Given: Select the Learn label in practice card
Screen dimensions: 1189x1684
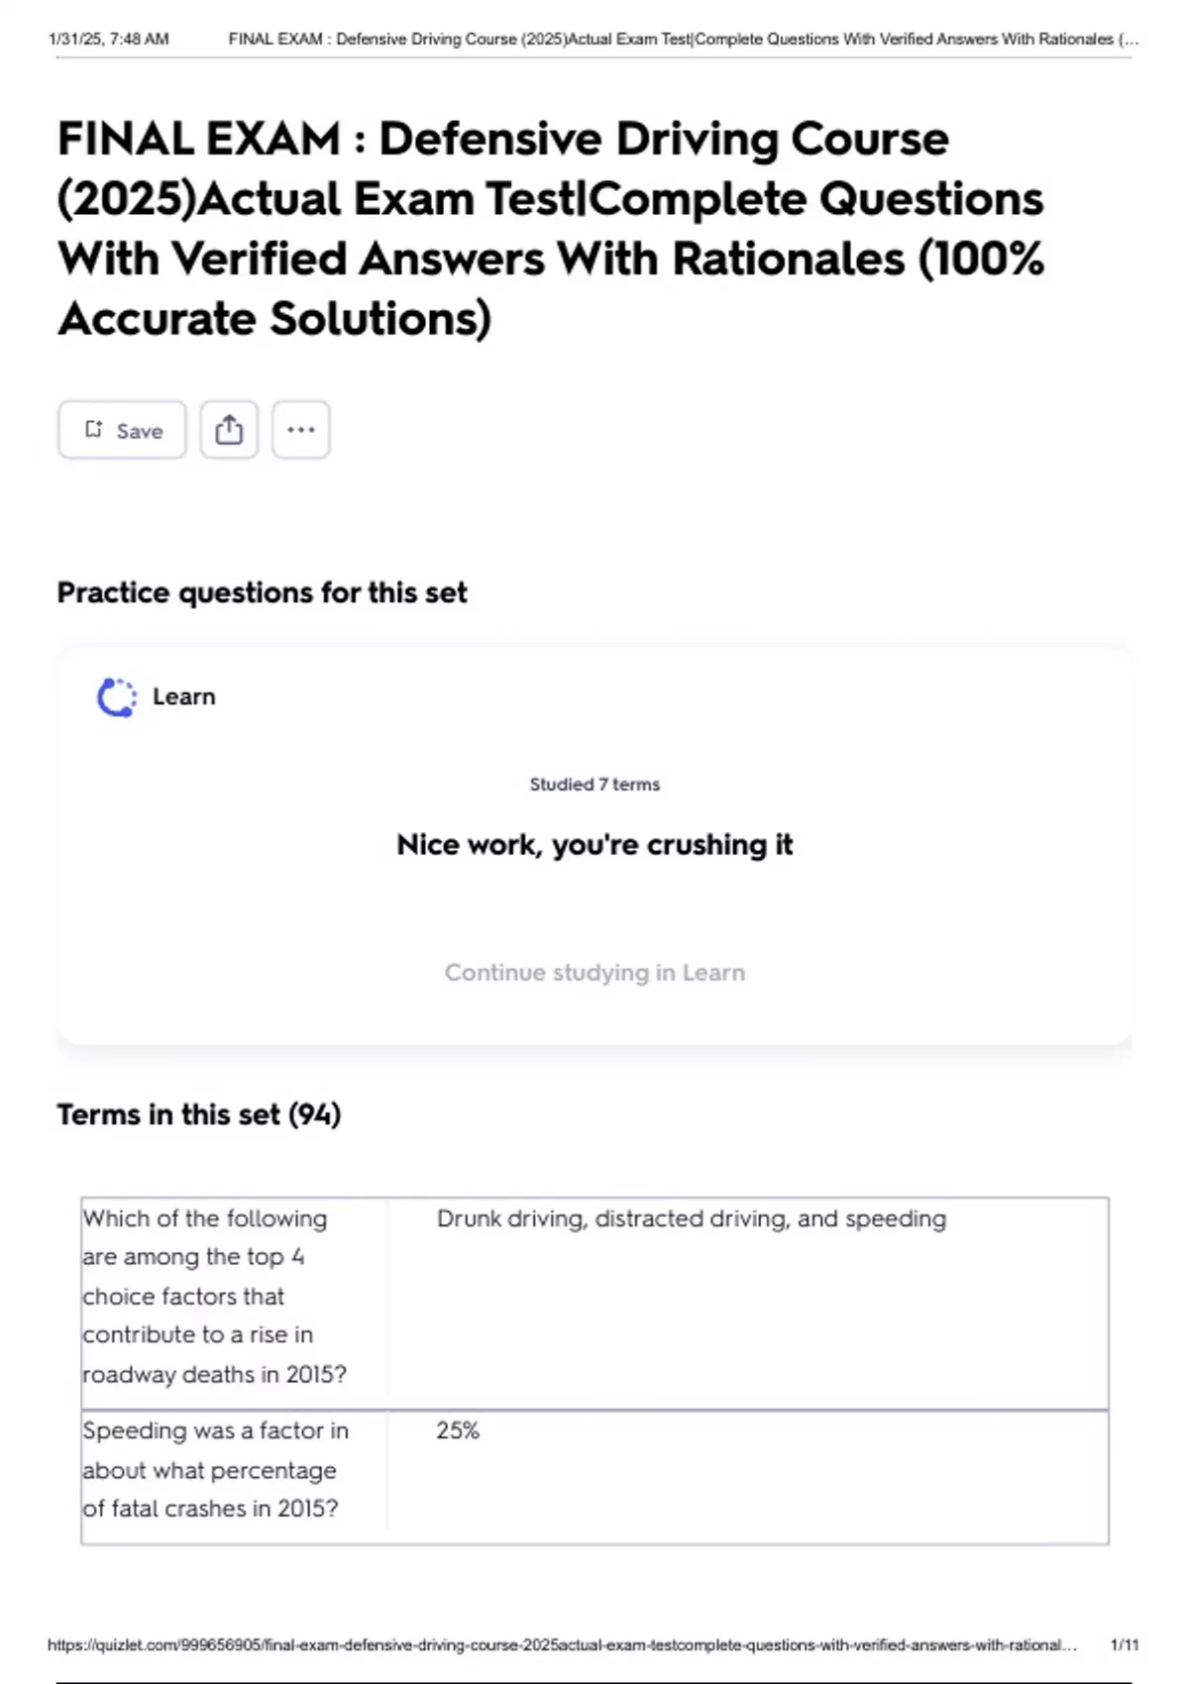Looking at the screenshot, I should click(183, 696).
